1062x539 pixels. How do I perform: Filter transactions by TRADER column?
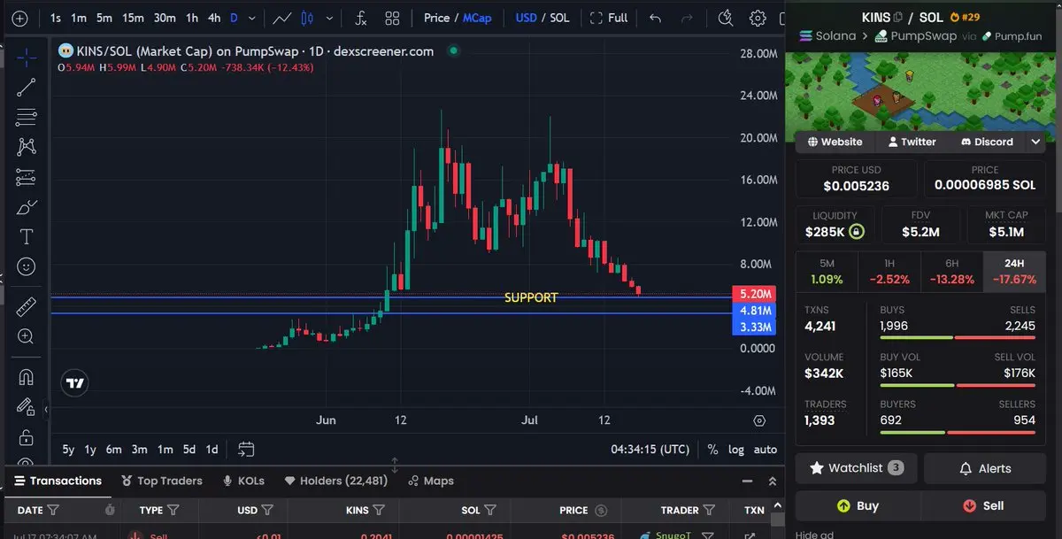709,510
